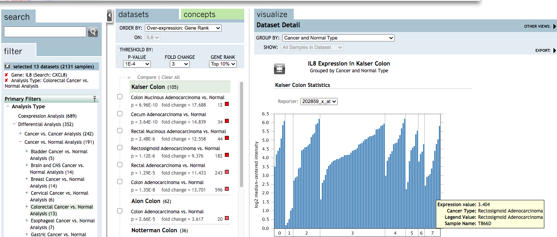Tick the Alon Colon Adenocarcinoma checkbox
557x237 pixels.
(x=120, y=211)
